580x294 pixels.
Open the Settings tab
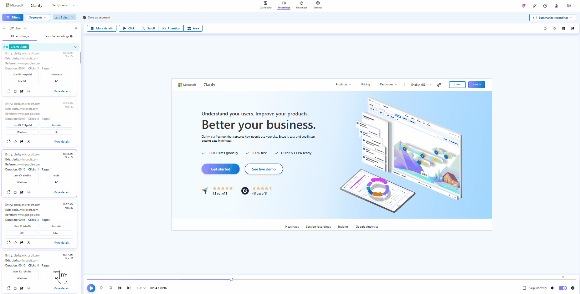(318, 5)
